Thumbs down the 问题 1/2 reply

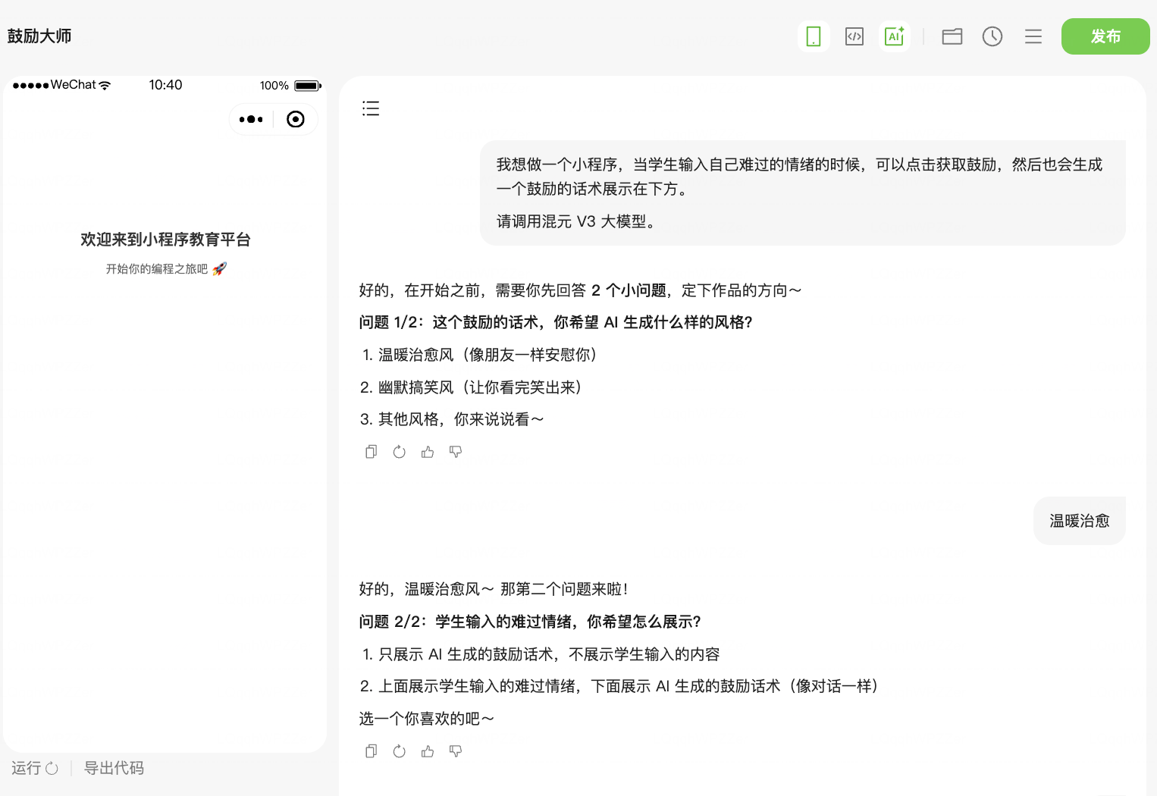tap(456, 452)
